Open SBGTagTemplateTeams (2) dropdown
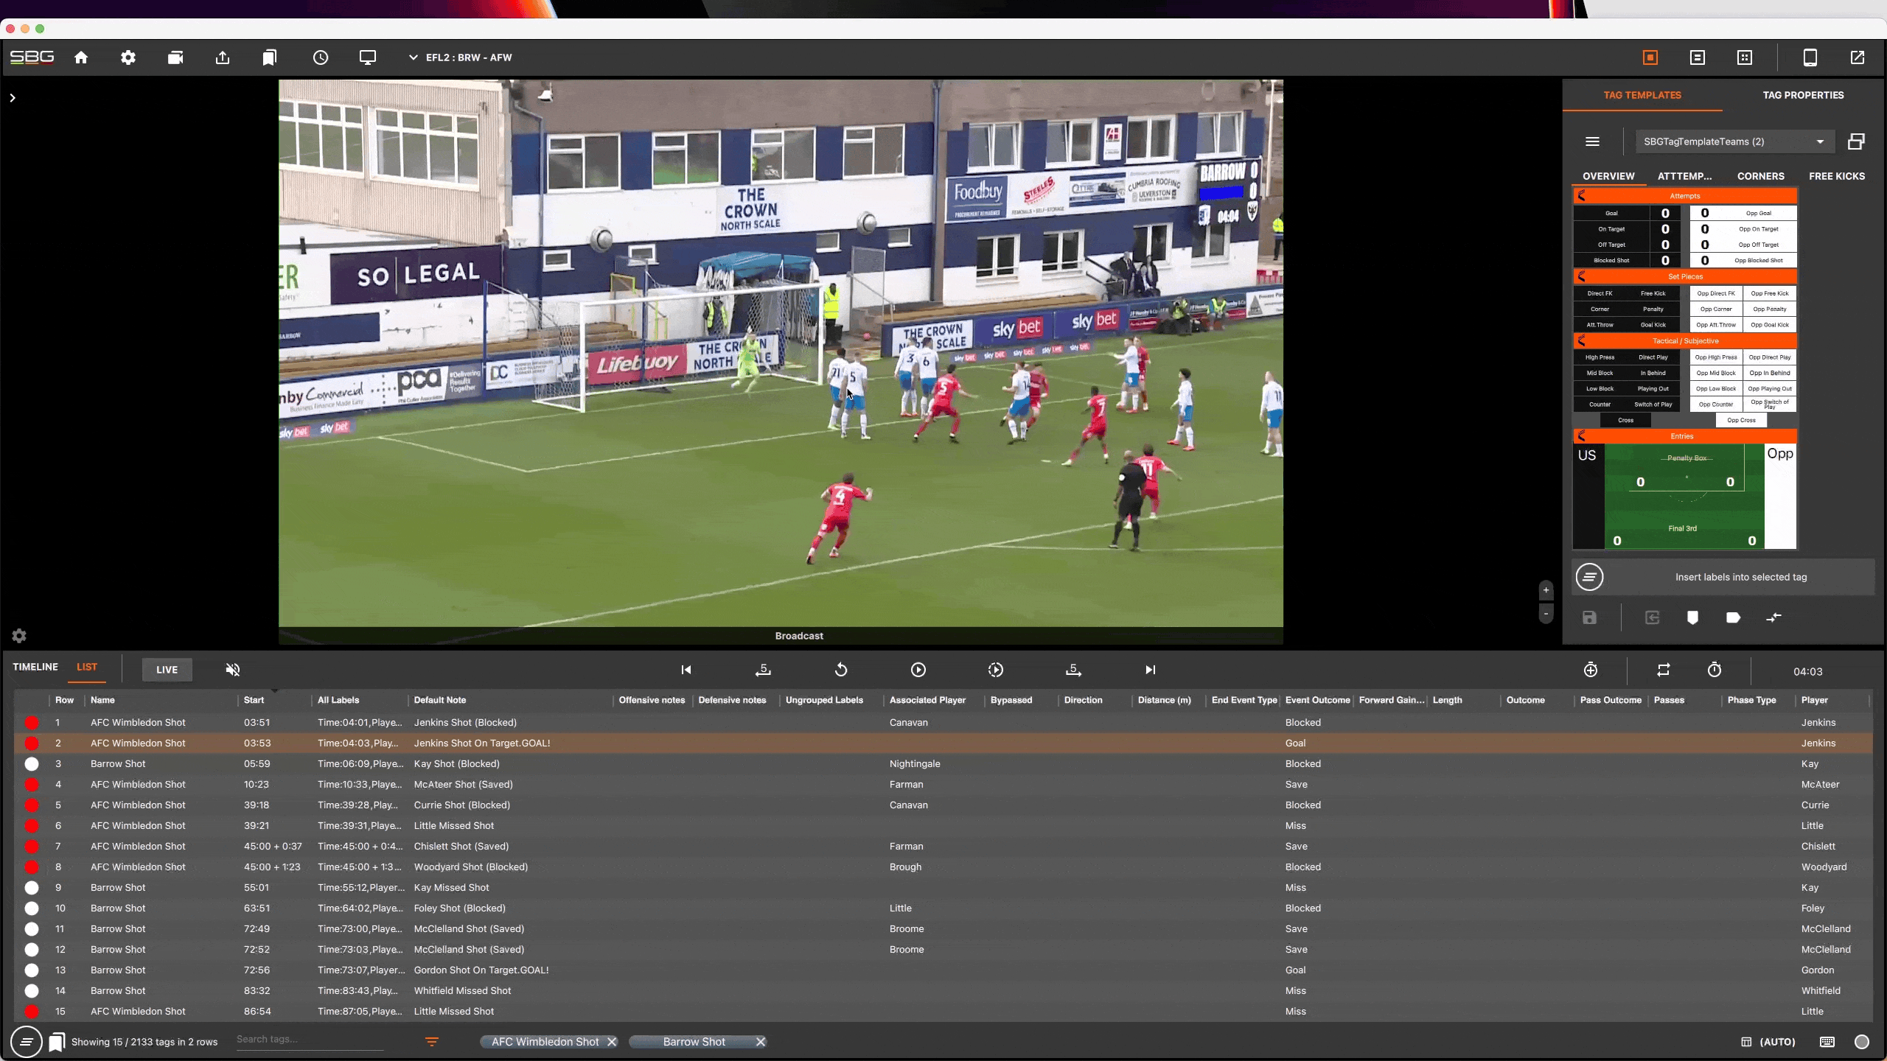The width and height of the screenshot is (1887, 1061). click(1734, 141)
